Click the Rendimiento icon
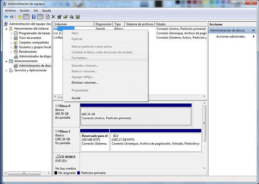Image resolution: width=259 pixels, height=184 pixels. (16, 52)
